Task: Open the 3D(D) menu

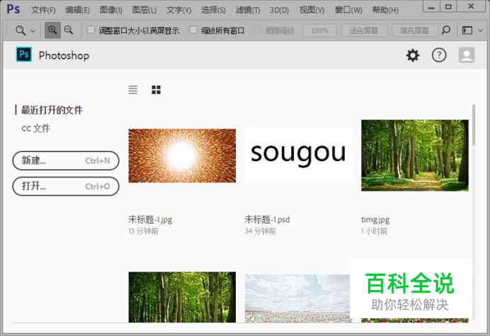Action: (x=280, y=10)
